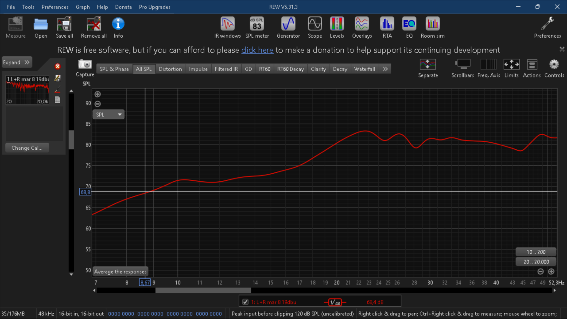Open the Info panel

[x=118, y=27]
